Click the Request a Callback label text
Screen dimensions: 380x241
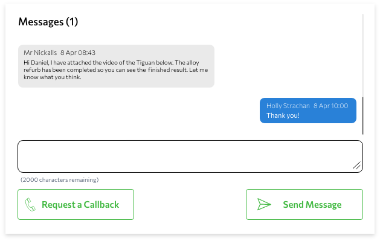click(80, 205)
